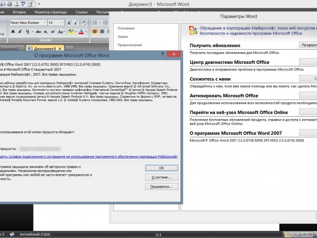This screenshot has height=238, width=317.
Task: Open the Times New Roman font name dropdown
Action: tap(45, 23)
